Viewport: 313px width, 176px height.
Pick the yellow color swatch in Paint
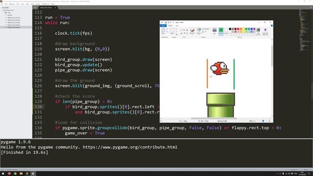pos(244,29)
